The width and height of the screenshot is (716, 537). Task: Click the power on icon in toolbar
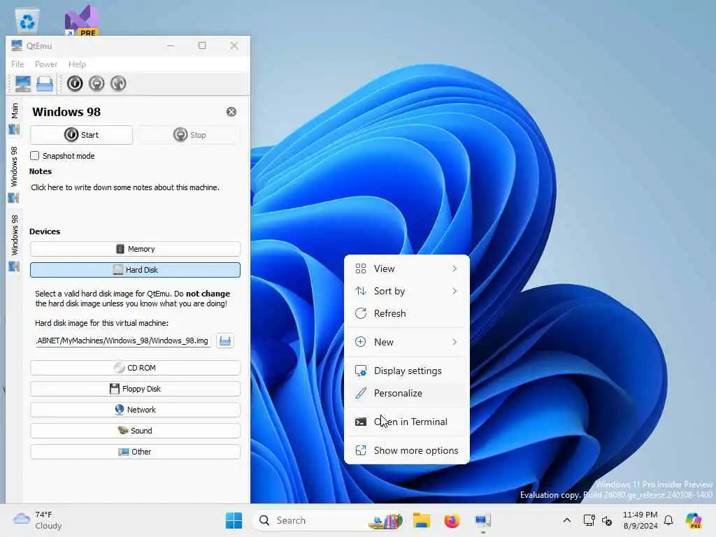75,84
